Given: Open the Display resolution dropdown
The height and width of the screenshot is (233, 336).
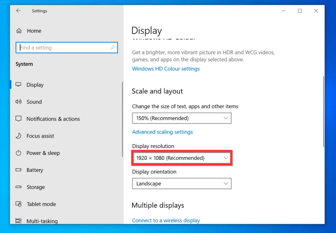Looking at the screenshot, I should pos(181,158).
